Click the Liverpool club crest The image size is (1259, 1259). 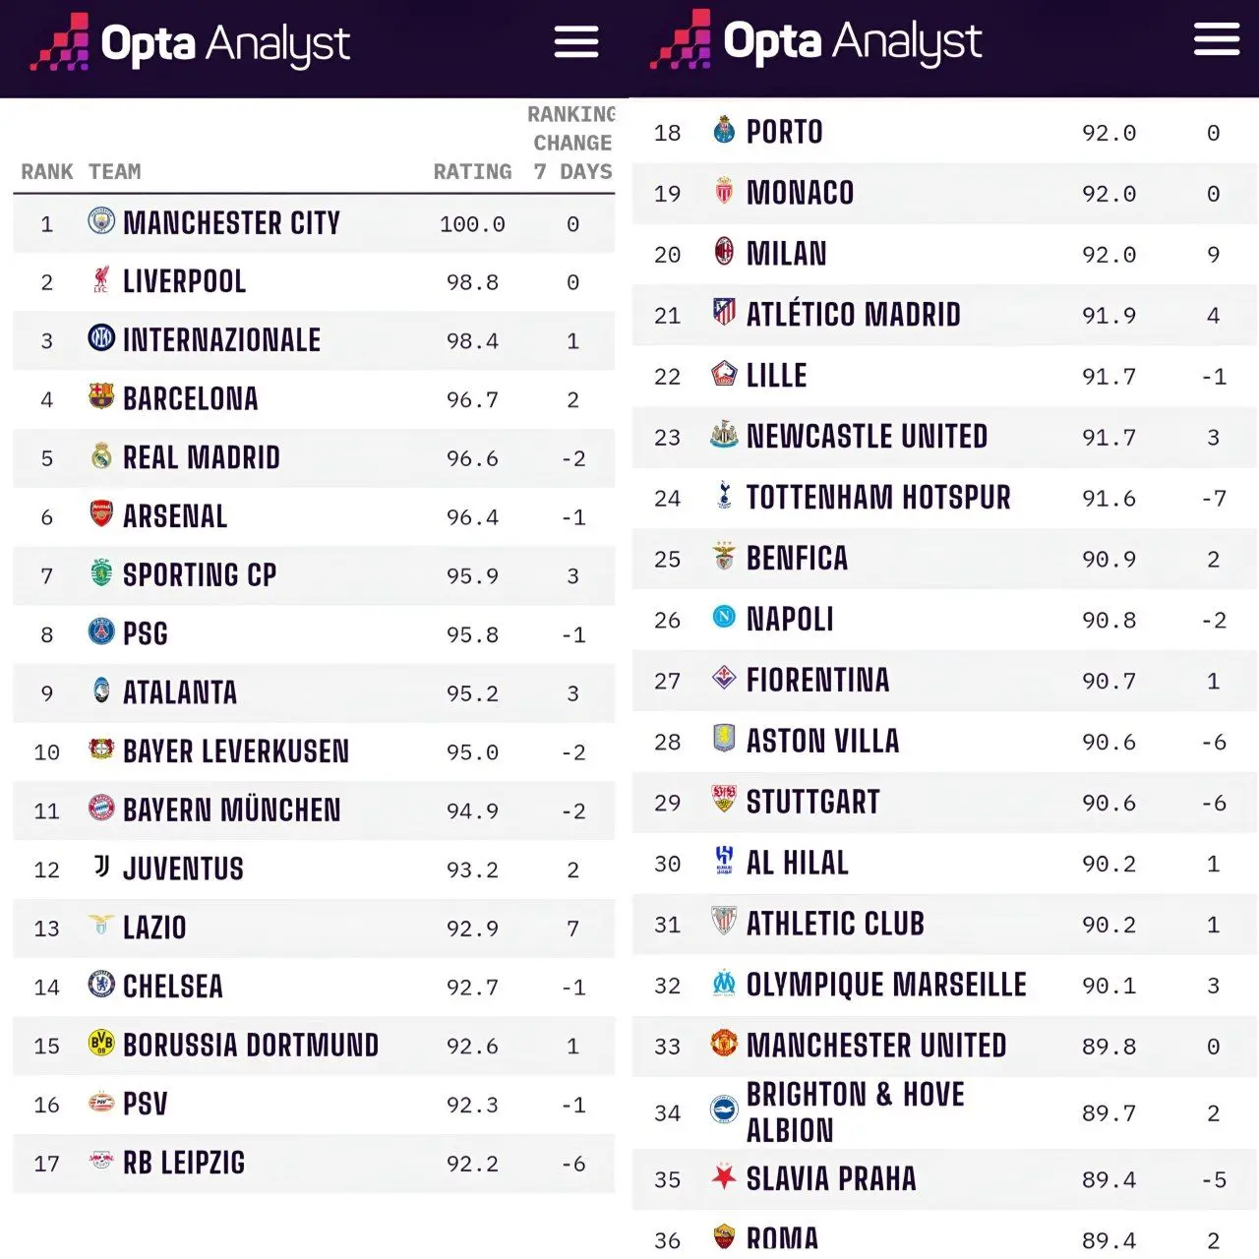(x=101, y=280)
